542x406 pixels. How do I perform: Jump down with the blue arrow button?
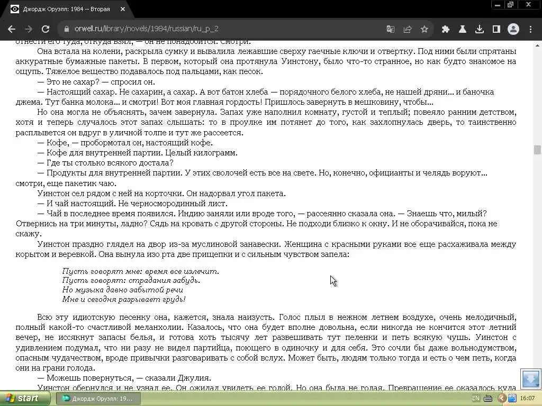(x=530, y=379)
